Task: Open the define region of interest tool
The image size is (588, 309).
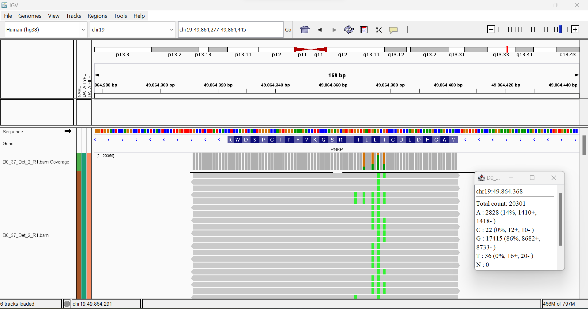Action: [x=364, y=30]
